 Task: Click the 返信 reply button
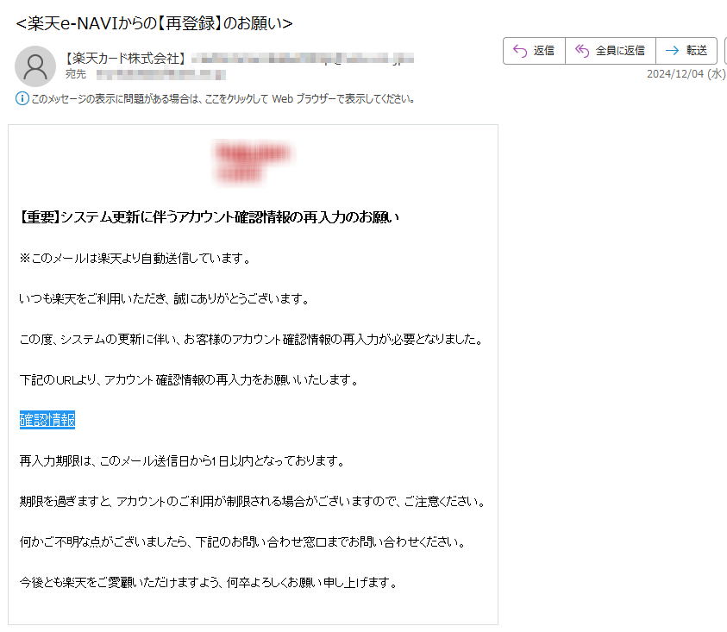(x=534, y=51)
